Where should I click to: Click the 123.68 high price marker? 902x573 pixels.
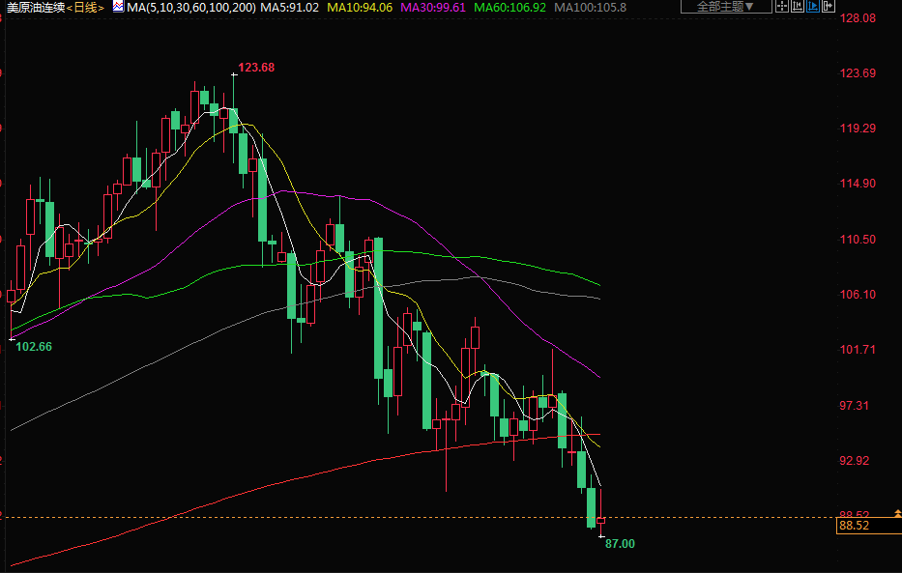tap(256, 67)
